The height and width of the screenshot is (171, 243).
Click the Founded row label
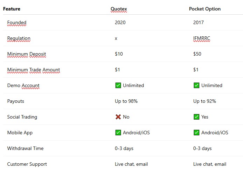tap(17, 23)
